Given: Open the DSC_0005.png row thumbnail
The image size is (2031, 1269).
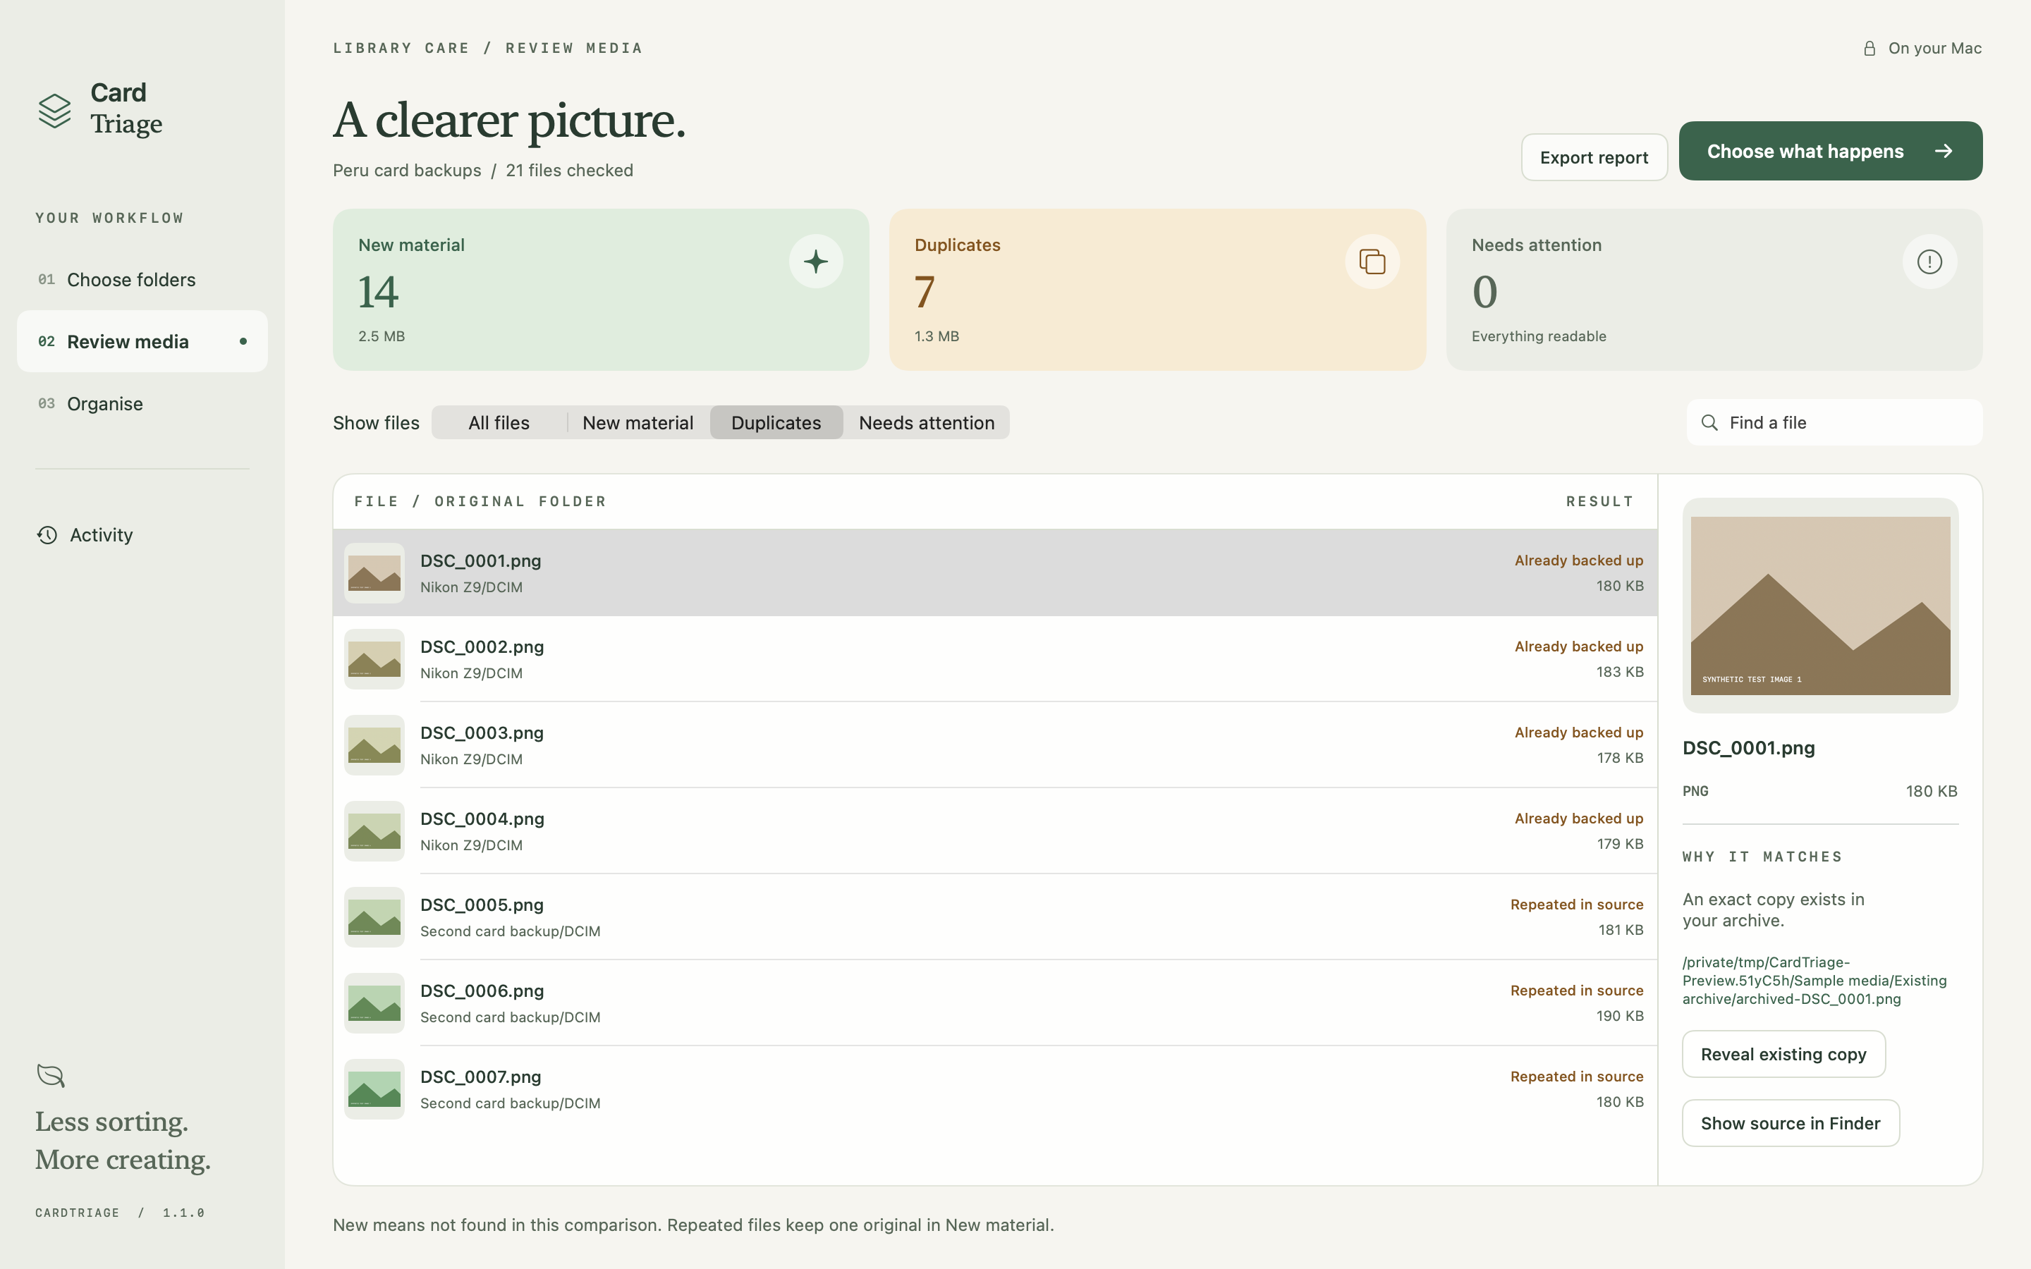Looking at the screenshot, I should (x=374, y=917).
